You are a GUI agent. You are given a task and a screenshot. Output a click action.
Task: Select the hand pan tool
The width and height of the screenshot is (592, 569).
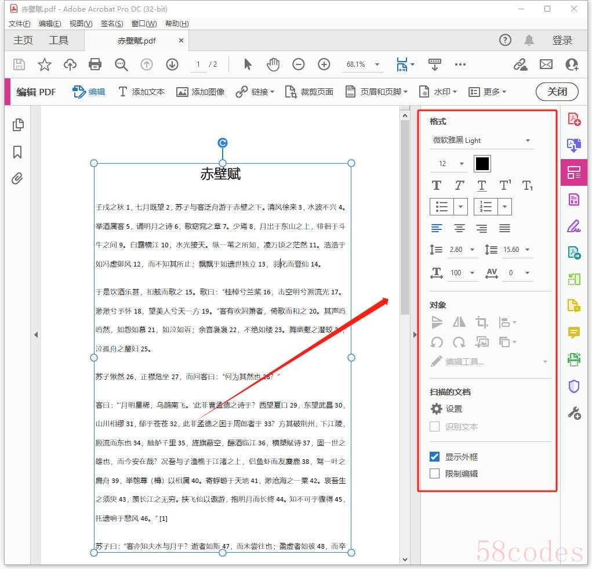point(273,64)
